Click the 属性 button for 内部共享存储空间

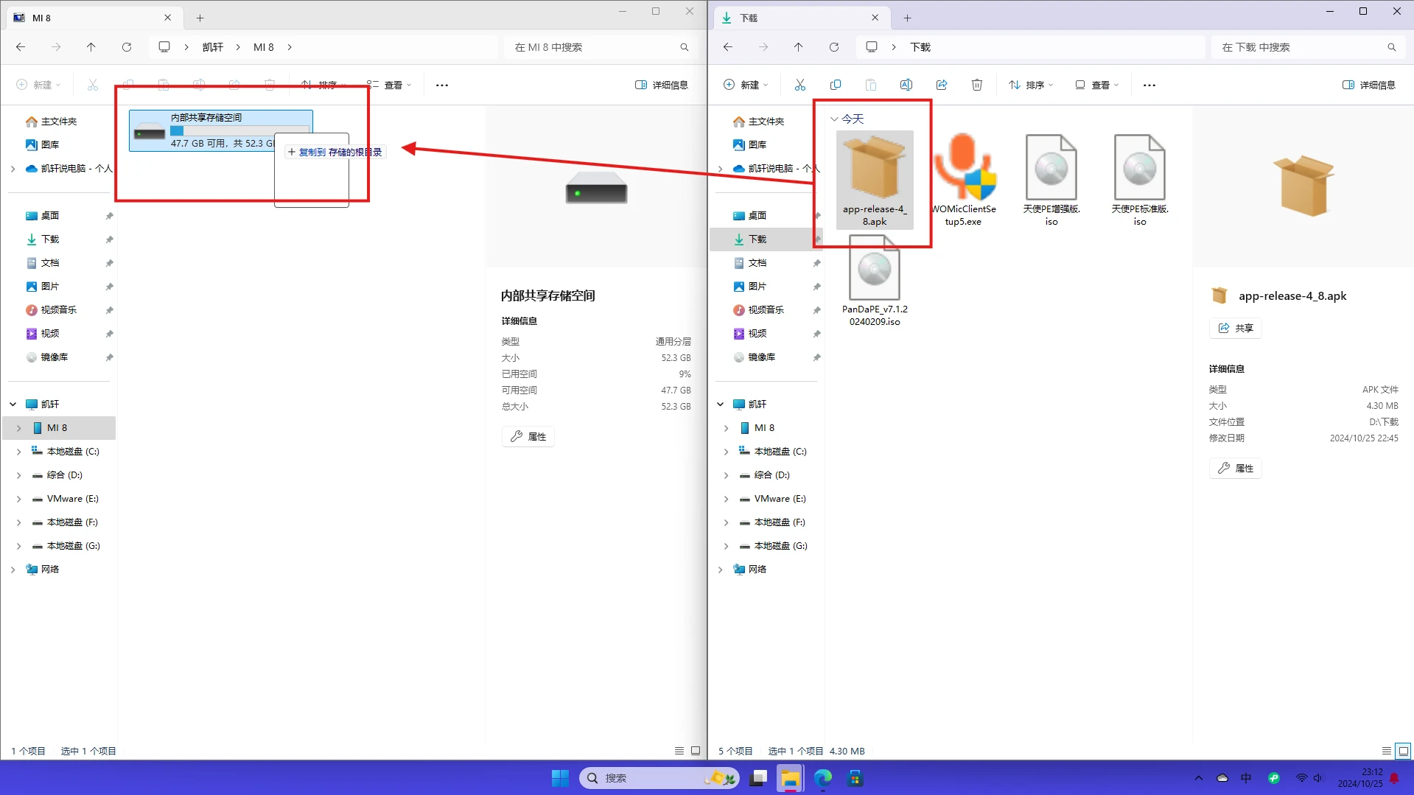click(528, 436)
